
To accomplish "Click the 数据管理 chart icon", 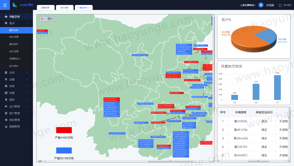I will point(6,126).
